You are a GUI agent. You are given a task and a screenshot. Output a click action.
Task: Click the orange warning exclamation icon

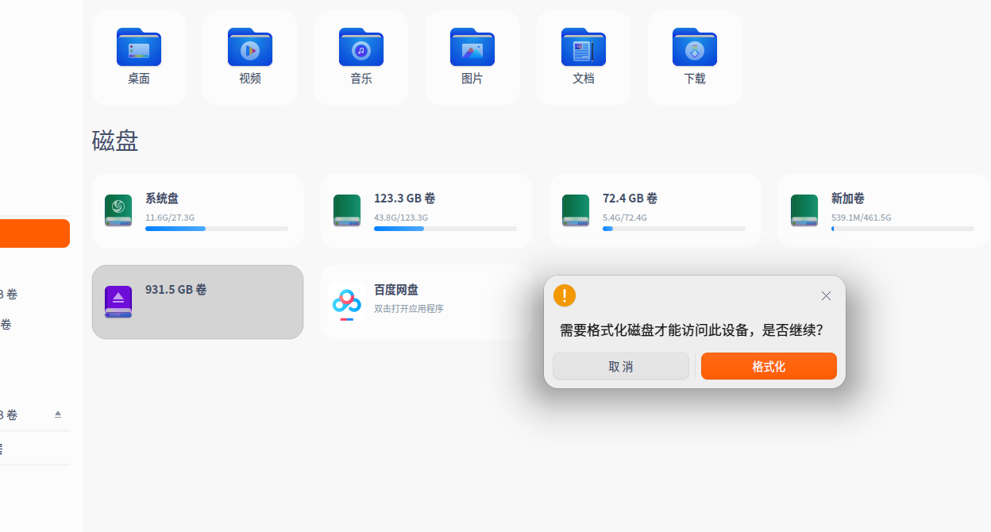pyautogui.click(x=564, y=295)
